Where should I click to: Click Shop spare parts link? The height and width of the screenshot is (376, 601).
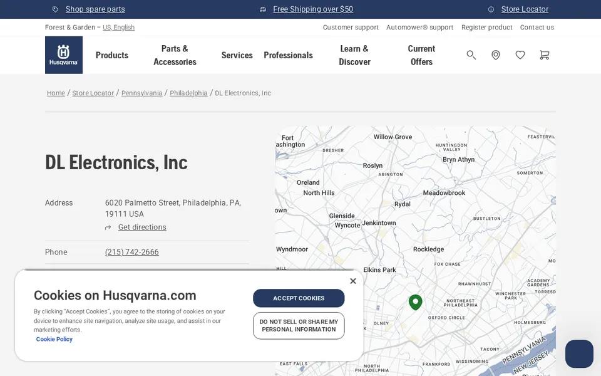95,9
